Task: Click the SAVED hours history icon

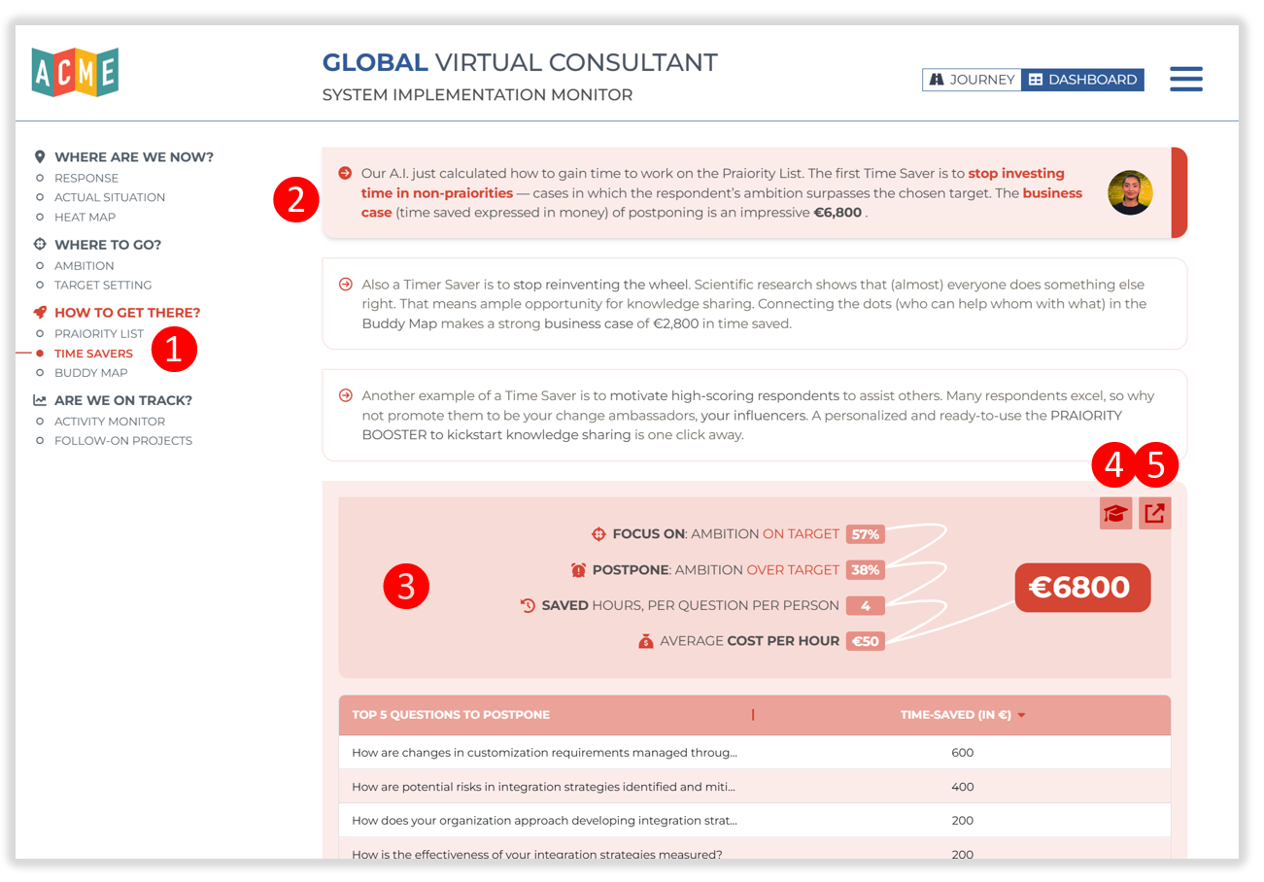Action: [528, 605]
